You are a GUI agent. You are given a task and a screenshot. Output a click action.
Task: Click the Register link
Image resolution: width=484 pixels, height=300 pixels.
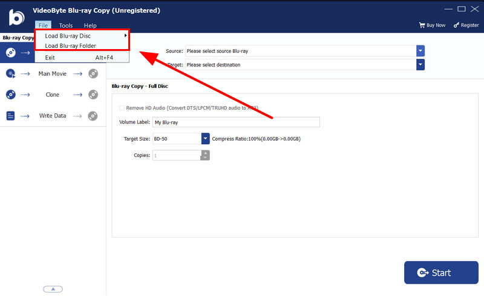click(466, 25)
